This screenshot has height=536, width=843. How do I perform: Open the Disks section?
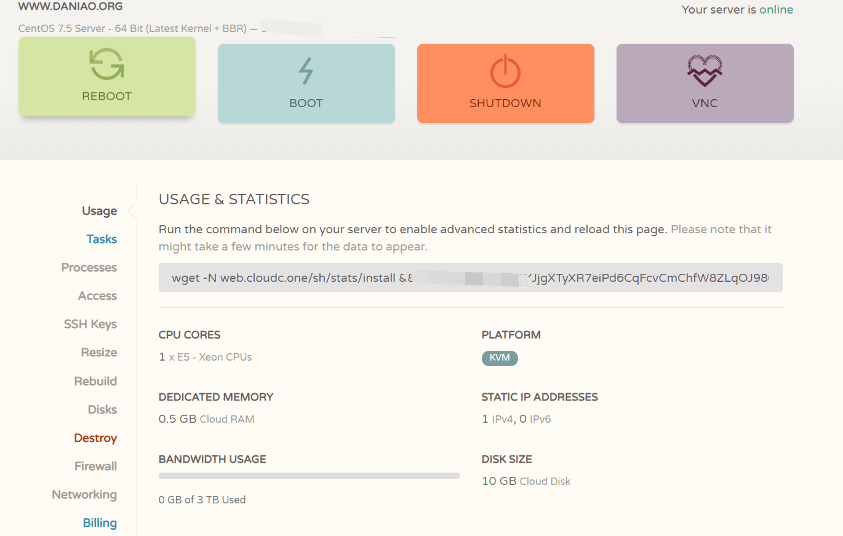pos(102,409)
